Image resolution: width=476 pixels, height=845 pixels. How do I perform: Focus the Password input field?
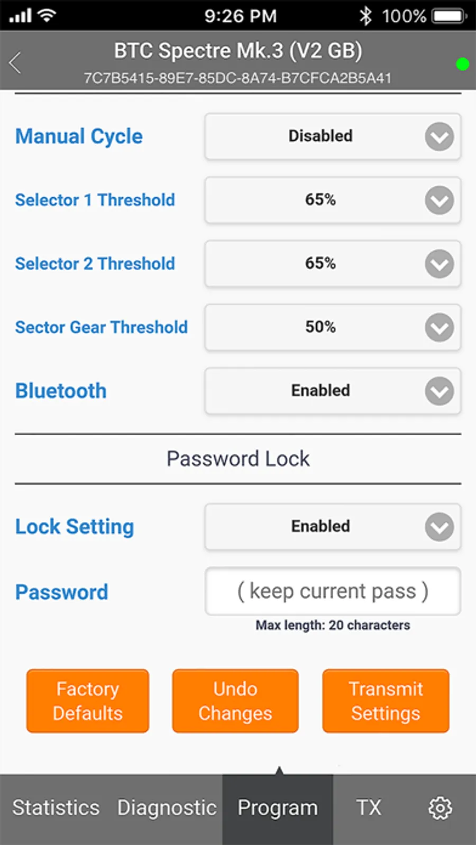click(332, 591)
